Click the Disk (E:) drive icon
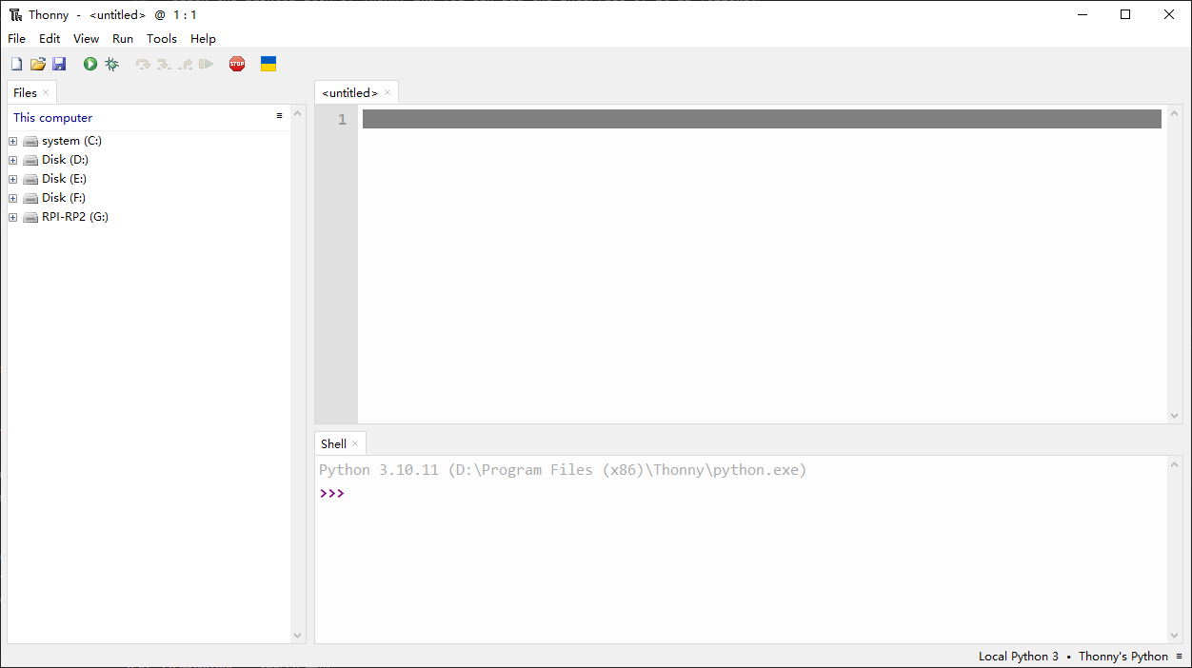 coord(30,179)
